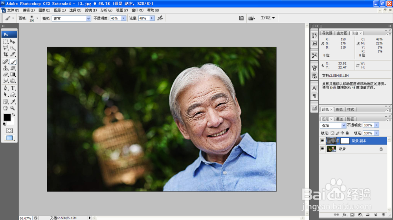Toggle the brushes palette button
The height and width of the screenshot is (220, 393).
pyautogui.click(x=241, y=18)
